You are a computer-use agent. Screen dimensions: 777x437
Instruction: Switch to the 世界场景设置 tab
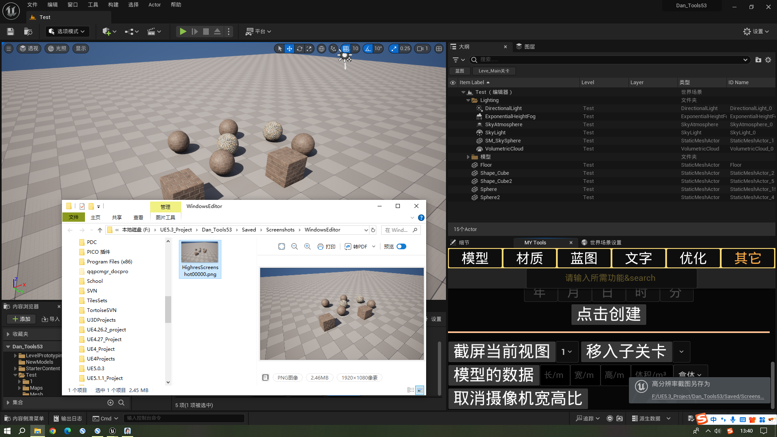[601, 243]
